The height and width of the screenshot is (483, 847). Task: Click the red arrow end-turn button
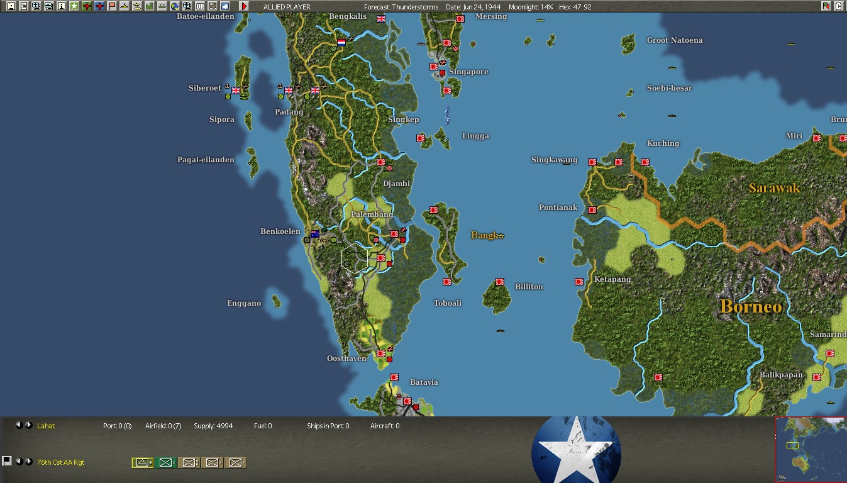tap(244, 6)
